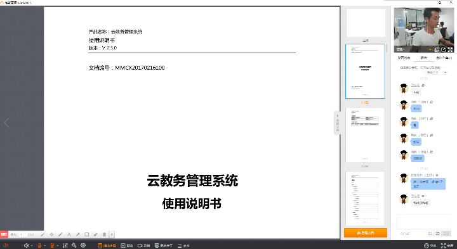Select the text tool in annotation bar

coord(69,234)
